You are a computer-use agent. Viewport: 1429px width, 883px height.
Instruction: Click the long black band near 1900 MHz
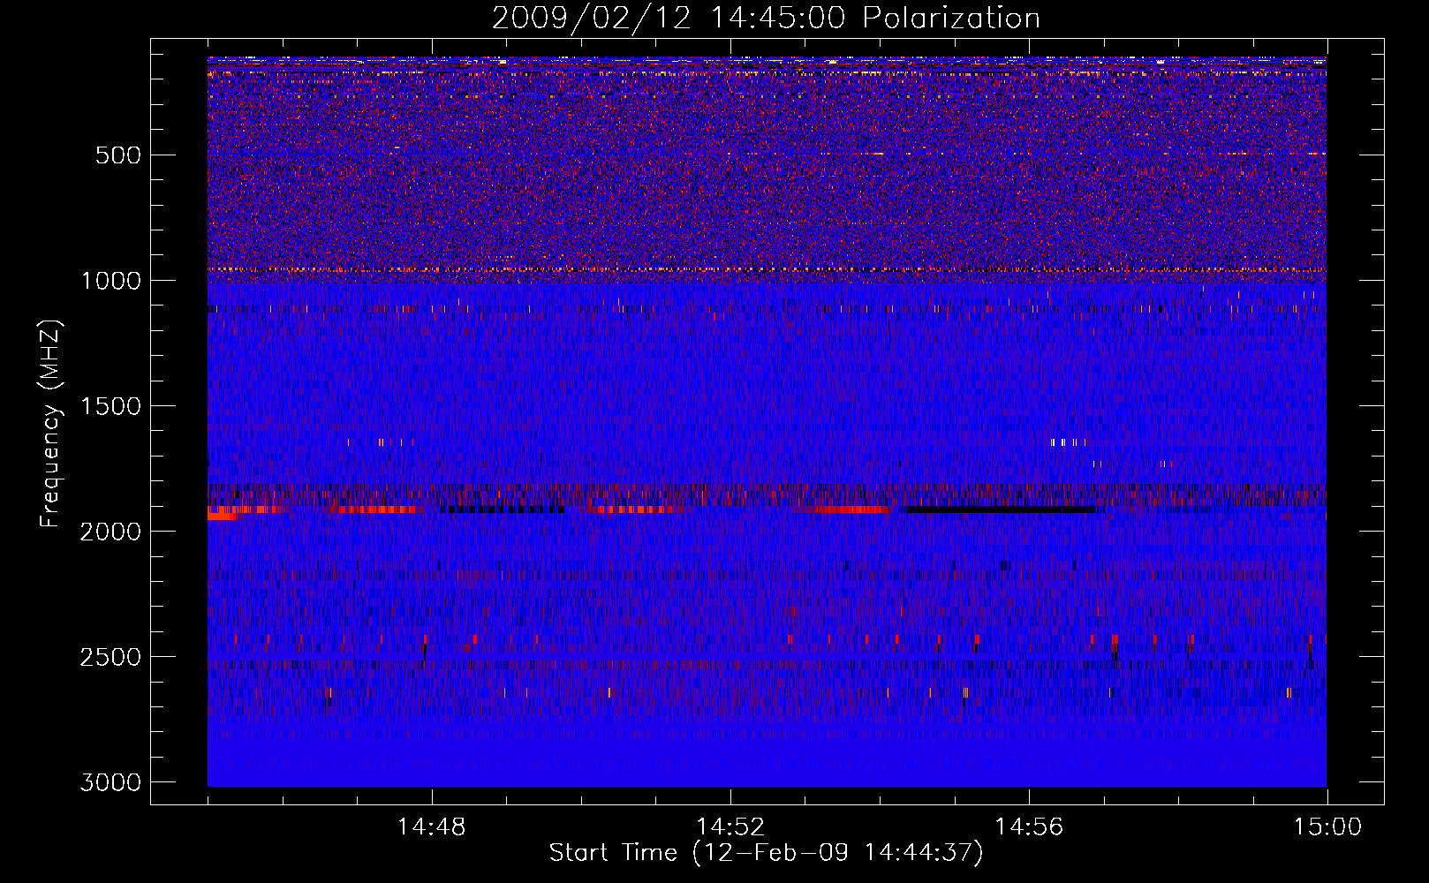[x=1001, y=509]
